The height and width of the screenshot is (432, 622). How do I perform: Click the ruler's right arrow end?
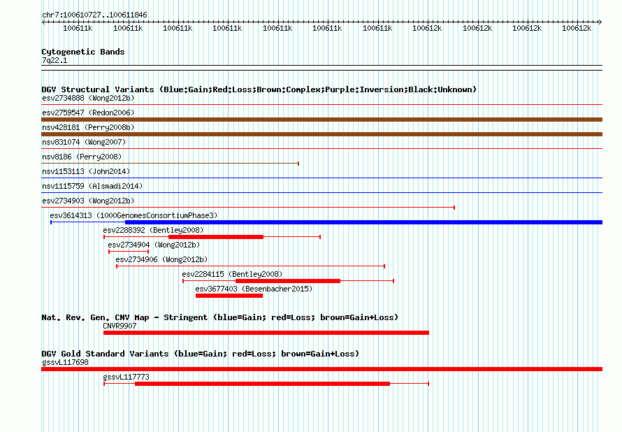click(x=600, y=22)
